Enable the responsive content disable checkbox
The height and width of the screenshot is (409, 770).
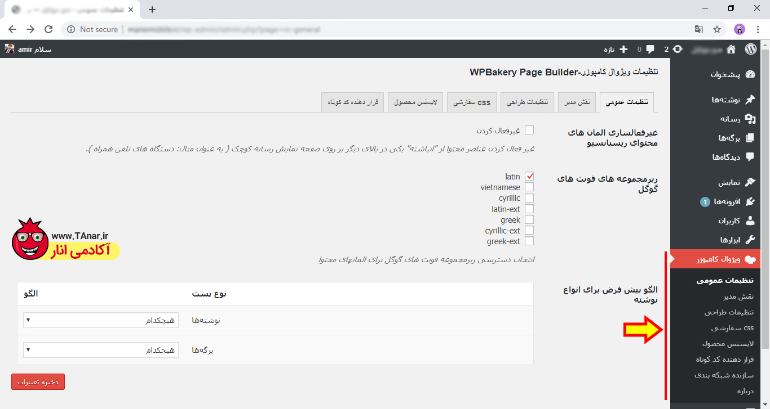529,130
